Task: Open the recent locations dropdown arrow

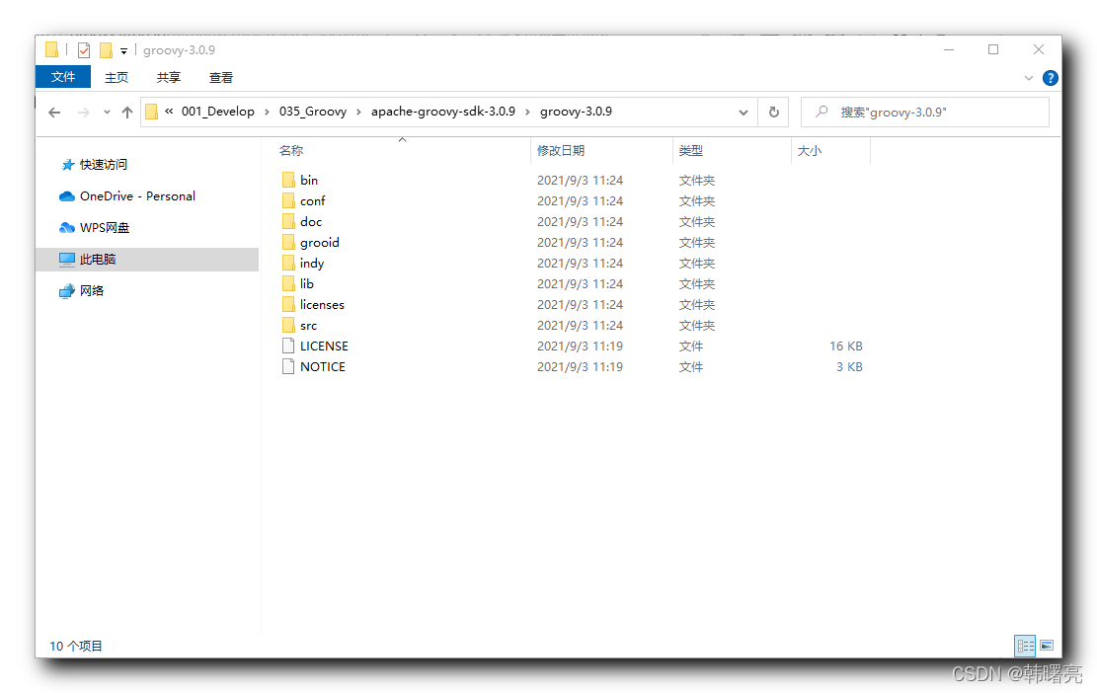Action: click(107, 112)
